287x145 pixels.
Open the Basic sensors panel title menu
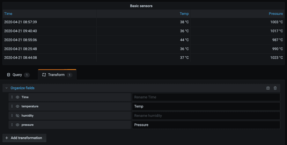tap(143, 6)
